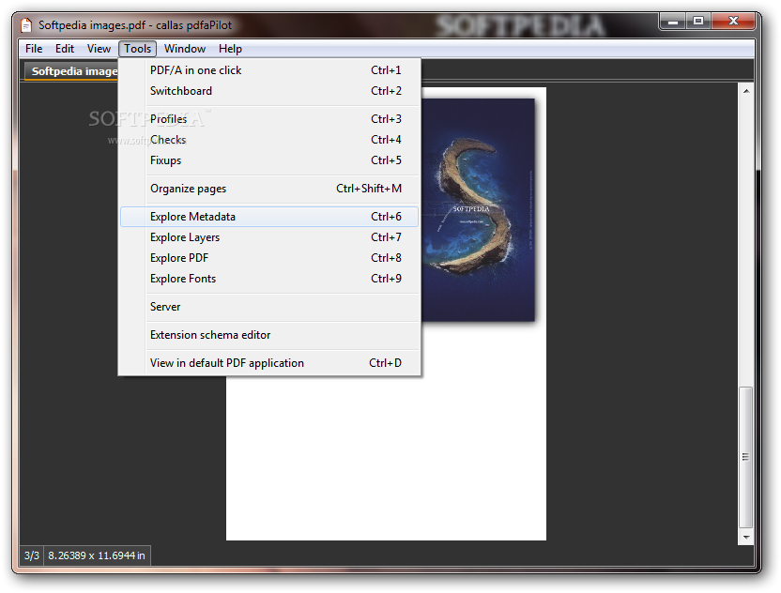Viewport: 781px width, 593px height.
Task: Open the Window menu
Action: coord(185,49)
